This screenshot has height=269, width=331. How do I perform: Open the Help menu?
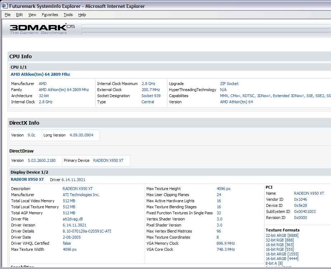[x=82, y=15]
